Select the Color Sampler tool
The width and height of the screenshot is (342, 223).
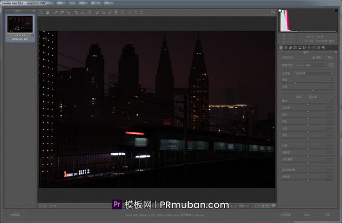tap(62, 13)
